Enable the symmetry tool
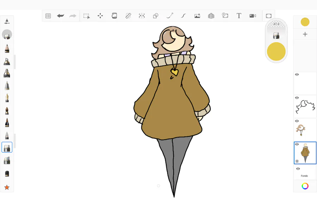Viewport: 317px width, 198px height. pyautogui.click(x=142, y=16)
